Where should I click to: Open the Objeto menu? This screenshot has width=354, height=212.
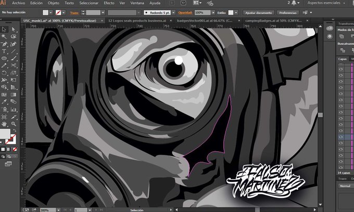click(x=54, y=3)
